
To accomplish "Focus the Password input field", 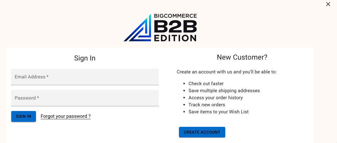I will (85, 98).
